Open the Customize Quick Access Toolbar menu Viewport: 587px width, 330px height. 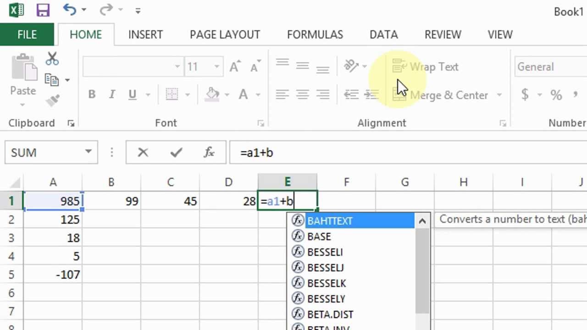point(138,11)
